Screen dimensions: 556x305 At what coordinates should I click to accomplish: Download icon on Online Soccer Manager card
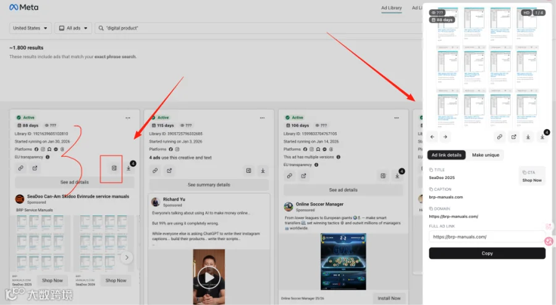coord(397,176)
